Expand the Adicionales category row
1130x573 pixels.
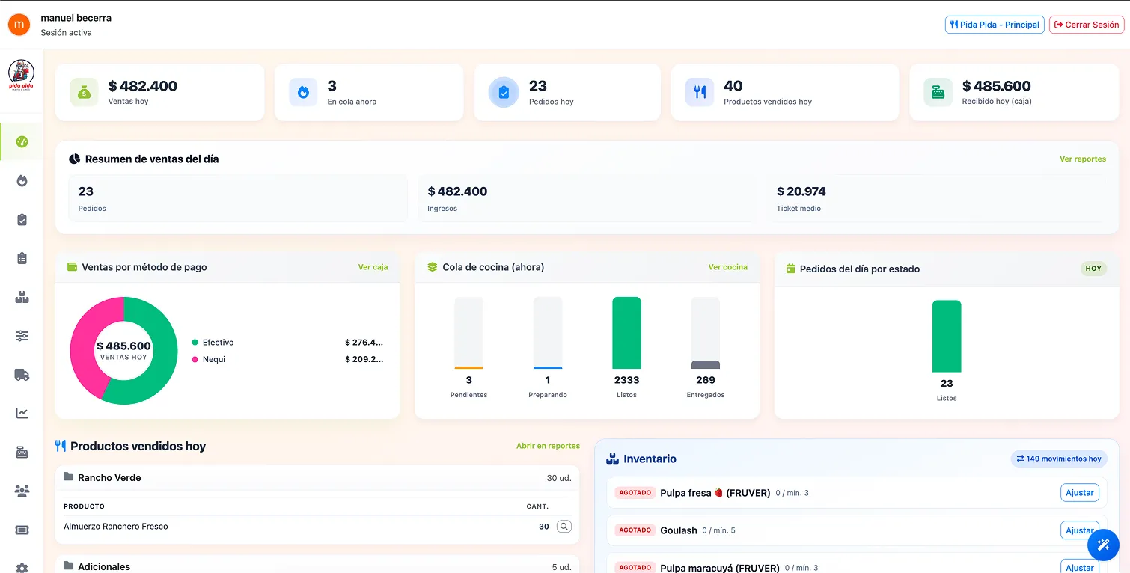coord(317,566)
